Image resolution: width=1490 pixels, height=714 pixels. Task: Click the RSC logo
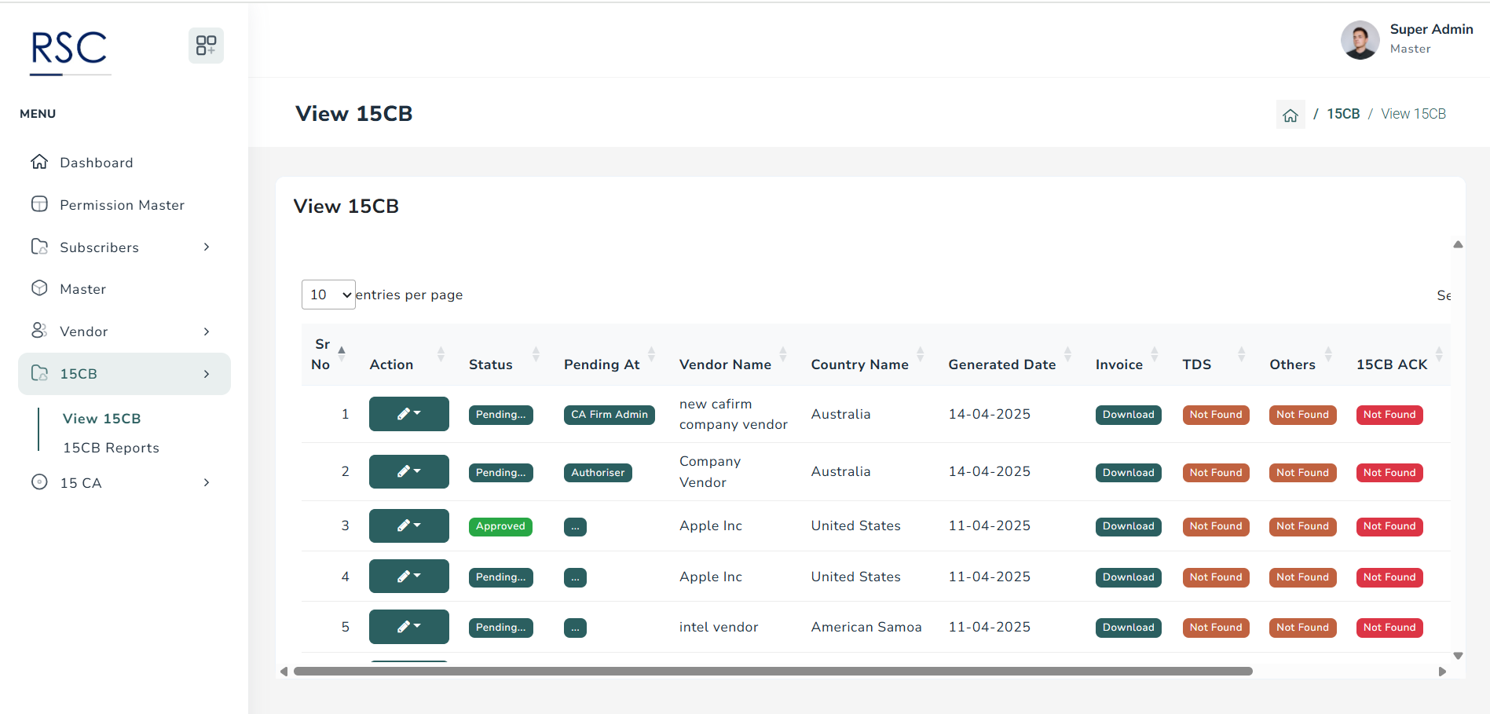[x=69, y=49]
